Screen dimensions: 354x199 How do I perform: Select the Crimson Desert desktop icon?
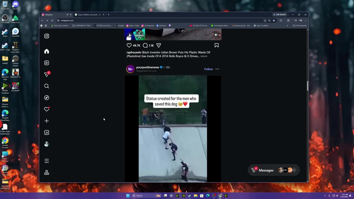pos(15,61)
